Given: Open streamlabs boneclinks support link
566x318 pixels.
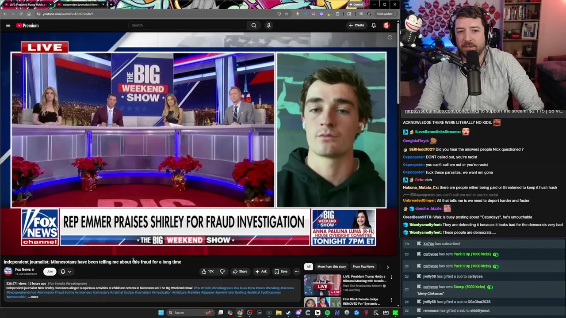Looking at the screenshot, I should (442, 111).
